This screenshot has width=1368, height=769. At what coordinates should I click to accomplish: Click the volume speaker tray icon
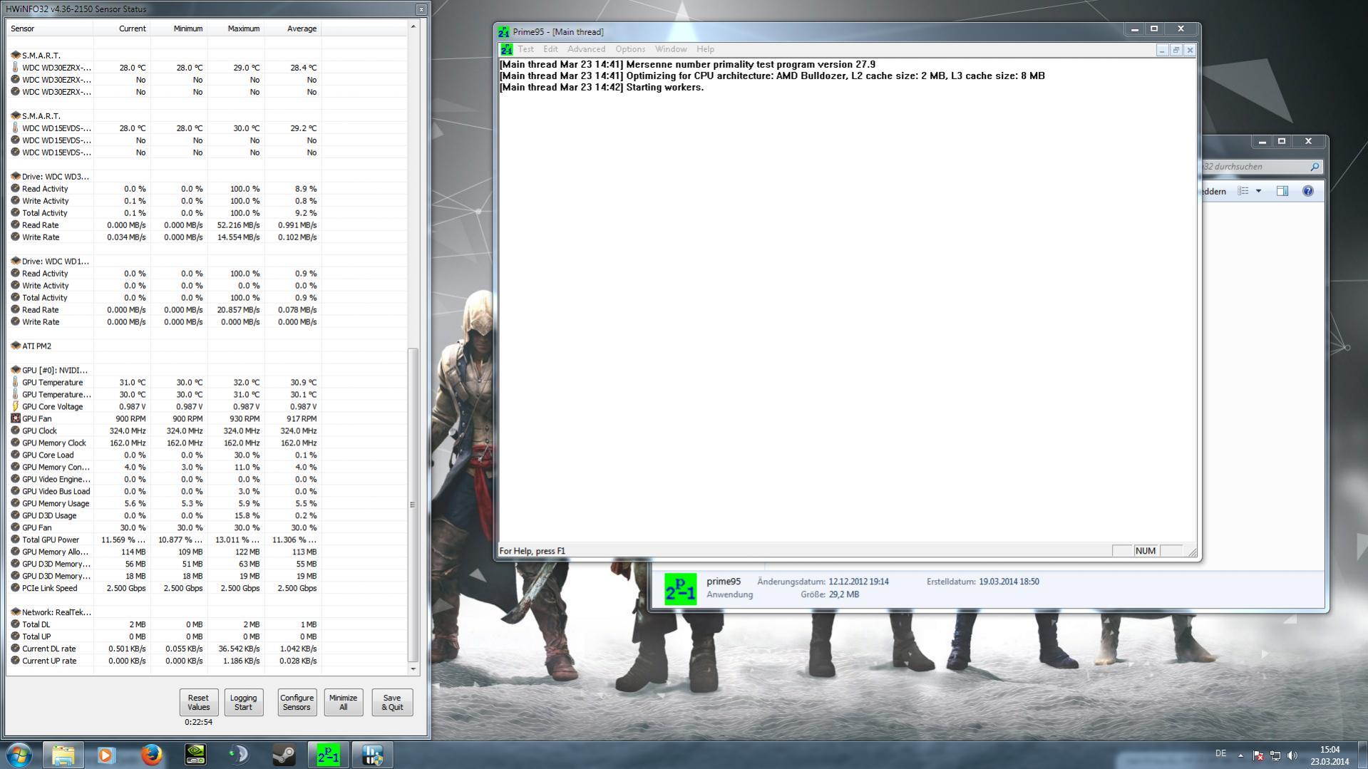[1292, 755]
